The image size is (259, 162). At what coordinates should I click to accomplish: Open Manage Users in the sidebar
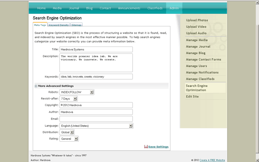pos(197,66)
